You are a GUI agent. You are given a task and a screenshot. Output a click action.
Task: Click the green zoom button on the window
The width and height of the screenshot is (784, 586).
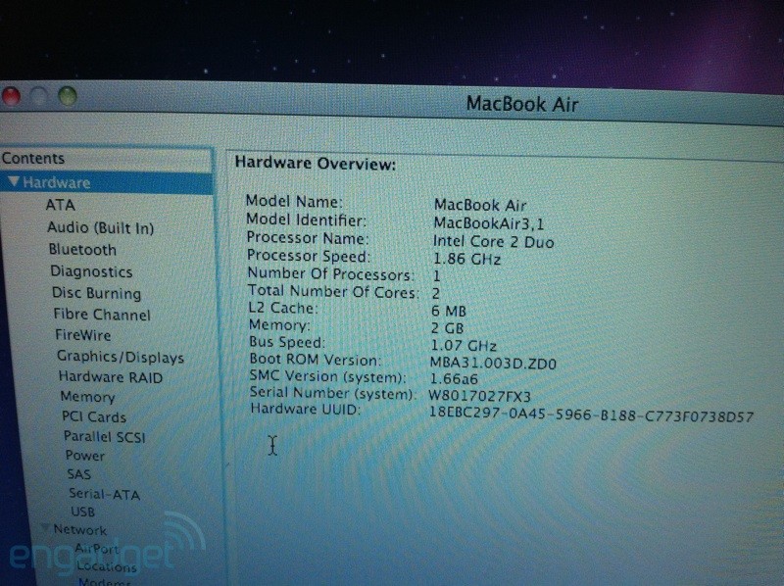(65, 98)
